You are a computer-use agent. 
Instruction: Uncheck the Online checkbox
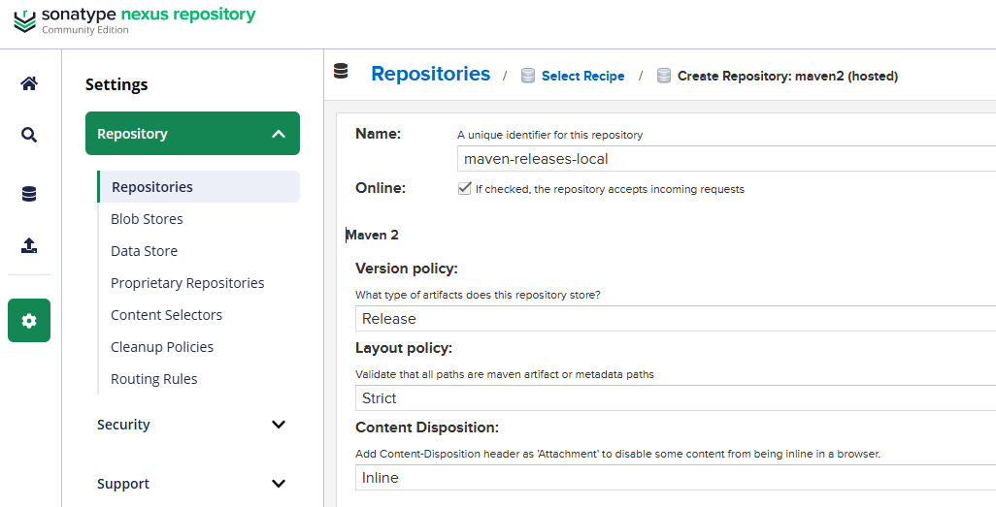coord(464,188)
